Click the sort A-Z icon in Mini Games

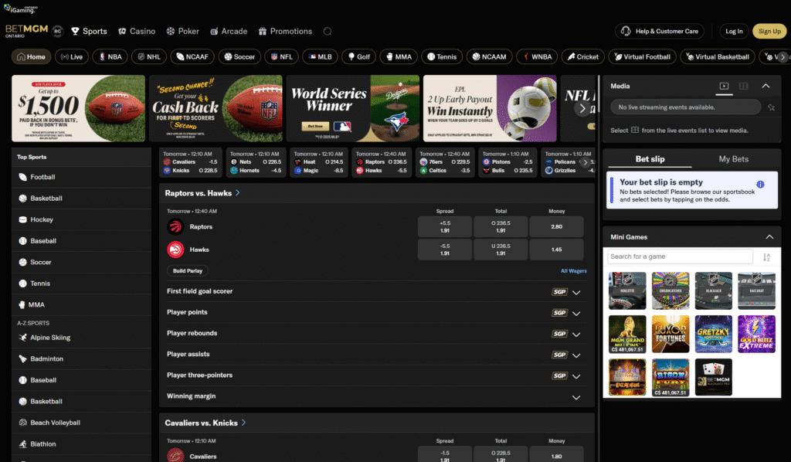click(x=766, y=257)
